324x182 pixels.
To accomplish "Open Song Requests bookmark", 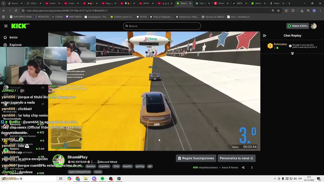I will pyautogui.click(x=96, y=17).
